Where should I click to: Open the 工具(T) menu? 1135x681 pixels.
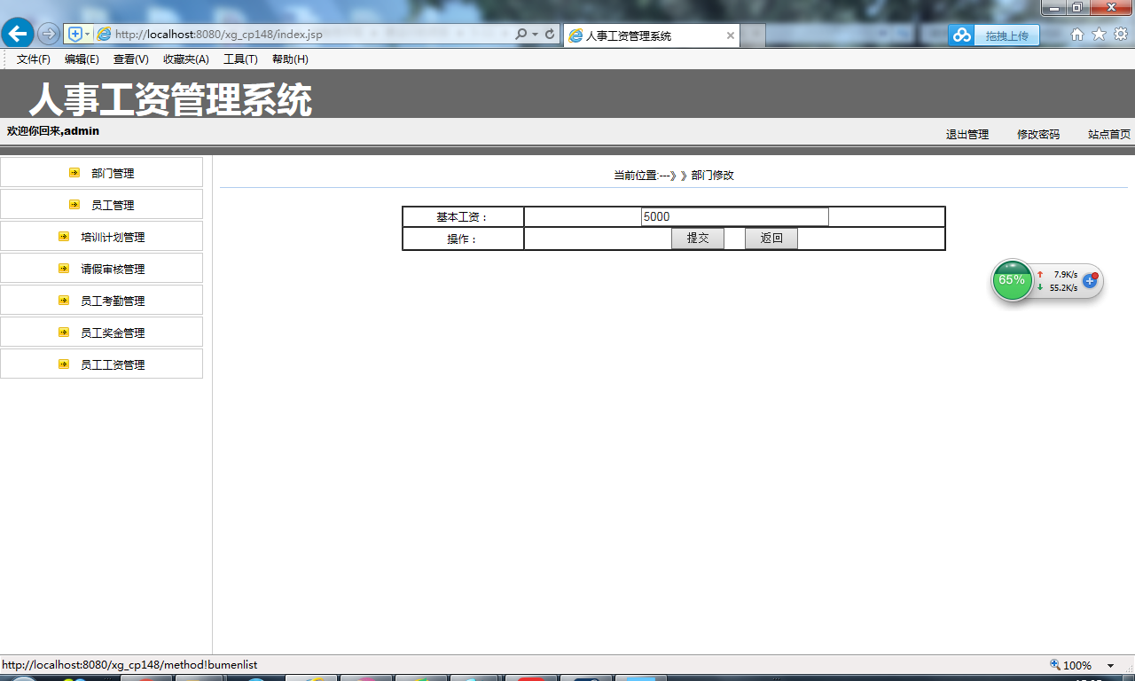click(240, 59)
